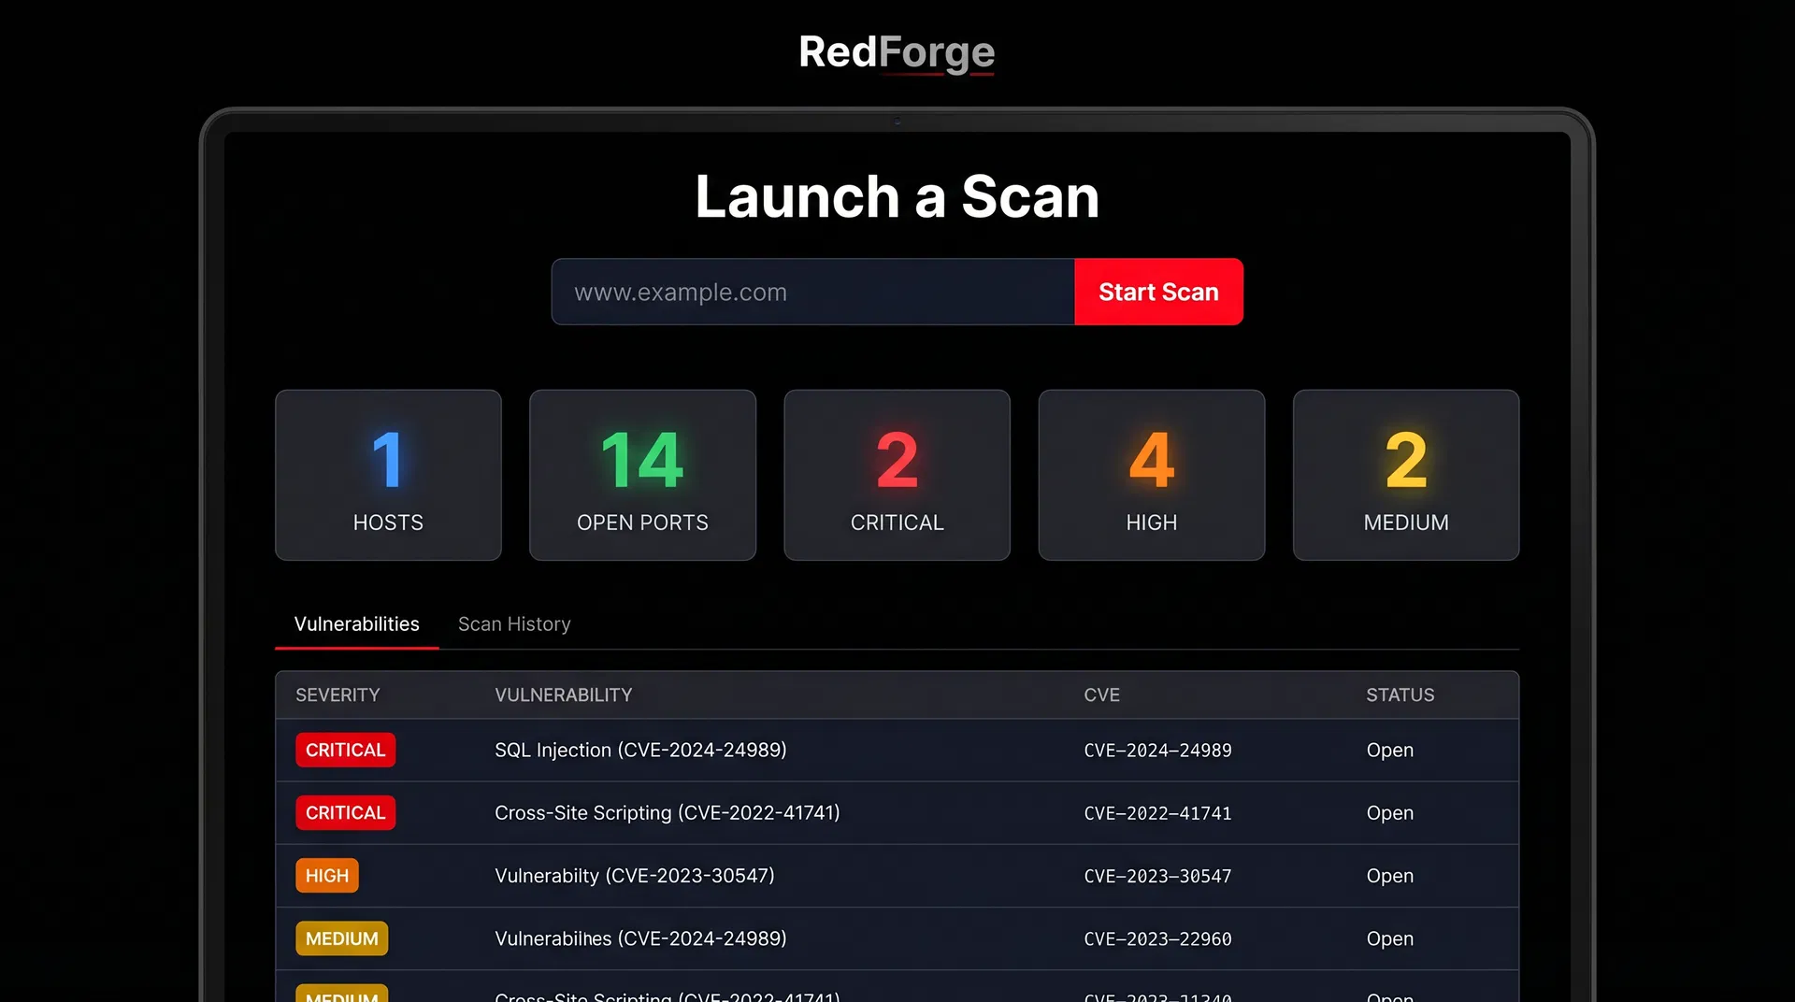Expand the SQL Injection vulnerability row
The height and width of the screenshot is (1002, 1795).
(640, 750)
